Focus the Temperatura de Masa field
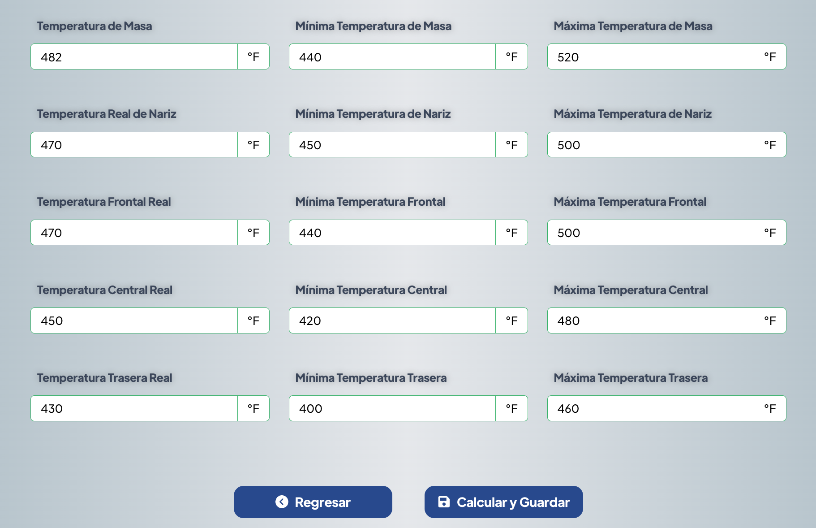Viewport: 816px width, 528px height. point(134,57)
